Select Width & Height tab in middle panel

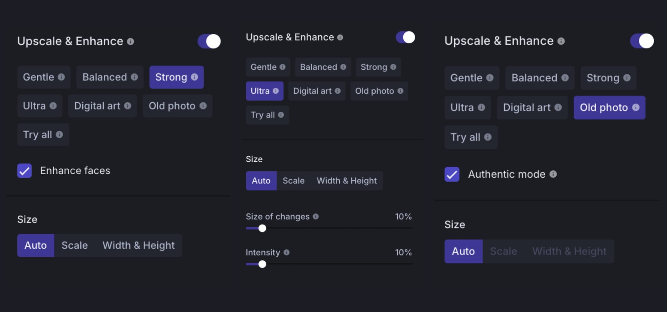tap(347, 181)
